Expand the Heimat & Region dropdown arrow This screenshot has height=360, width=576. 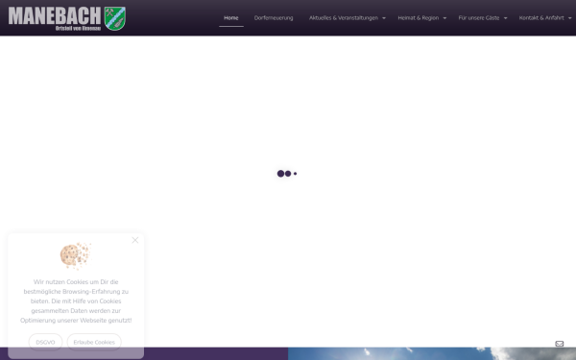444,18
